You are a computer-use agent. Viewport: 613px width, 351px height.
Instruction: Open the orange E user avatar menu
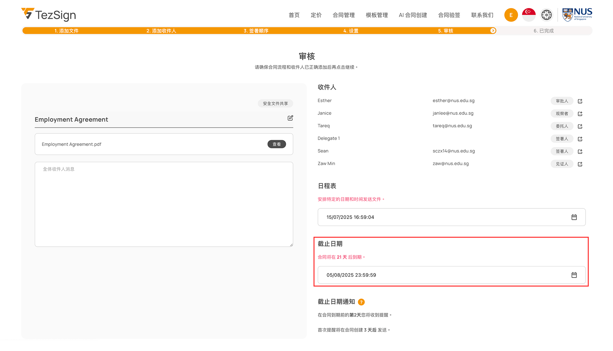(511, 15)
